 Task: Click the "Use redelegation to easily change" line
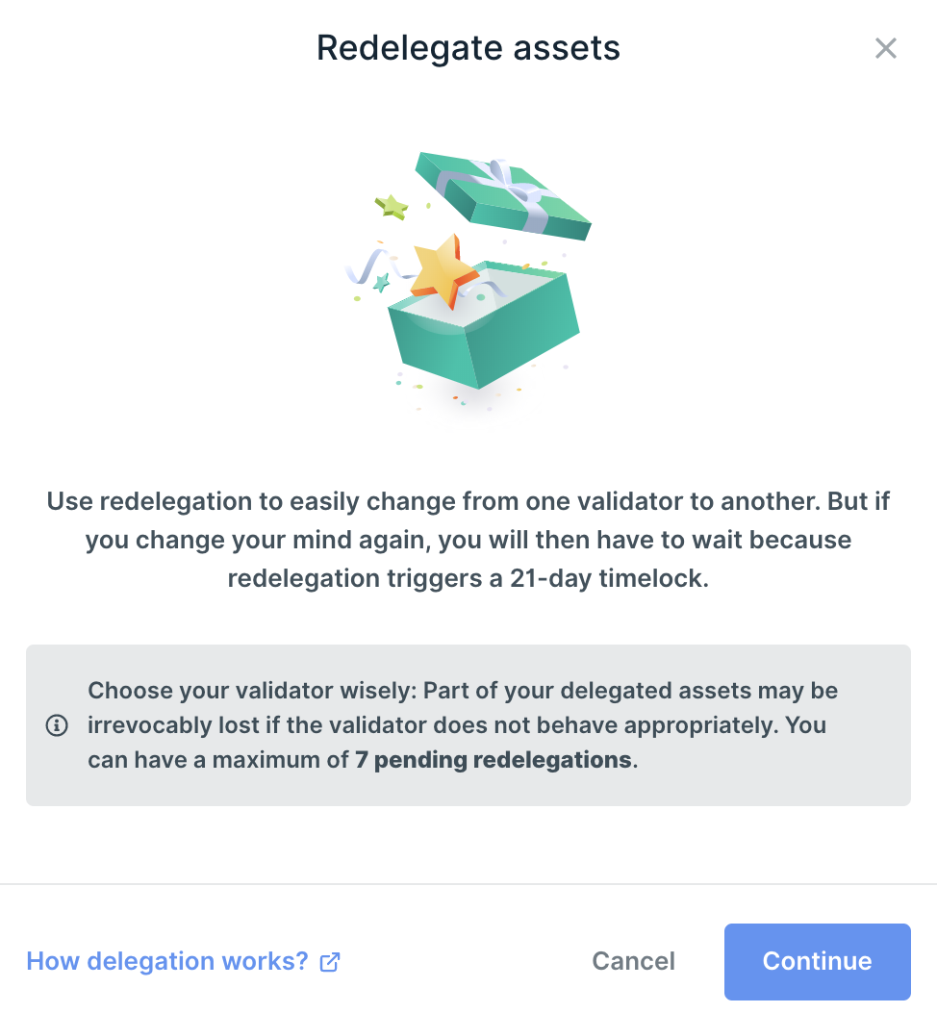coord(468,502)
